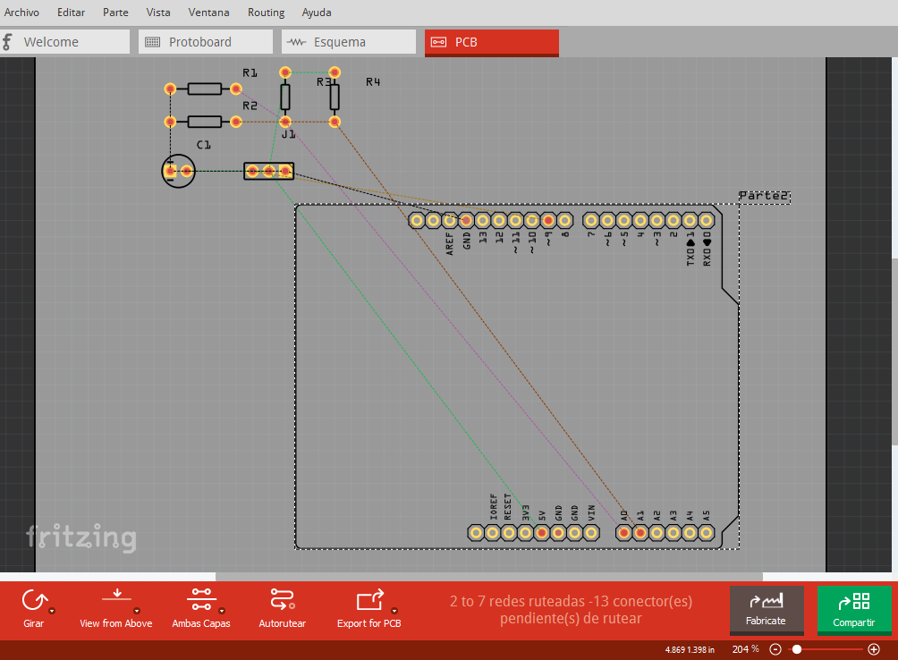Open the Parte menu
The width and height of the screenshot is (898, 660).
tap(115, 12)
